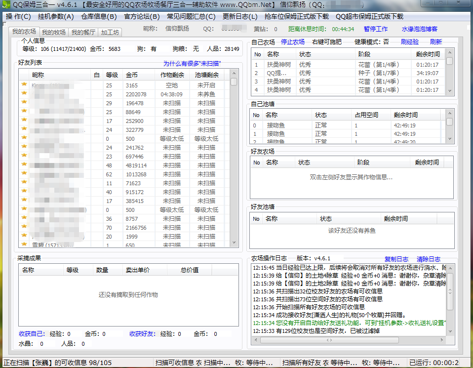The image size is (473, 368).
Task: Open the 仓库信息(B) menu
Action: [99, 16]
